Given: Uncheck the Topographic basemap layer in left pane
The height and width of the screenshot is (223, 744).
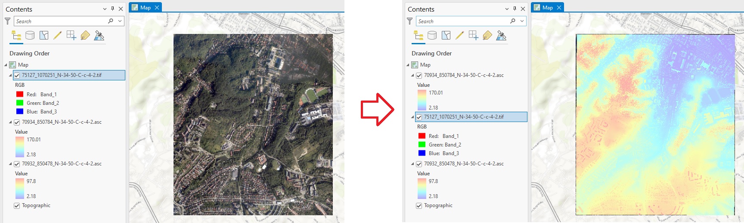Looking at the screenshot, I should (x=17, y=206).
